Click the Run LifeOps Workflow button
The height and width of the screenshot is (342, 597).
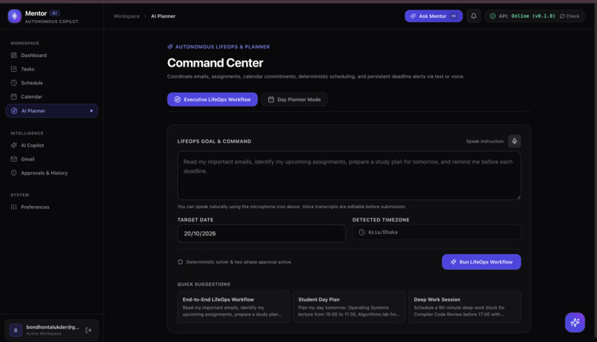(x=481, y=262)
